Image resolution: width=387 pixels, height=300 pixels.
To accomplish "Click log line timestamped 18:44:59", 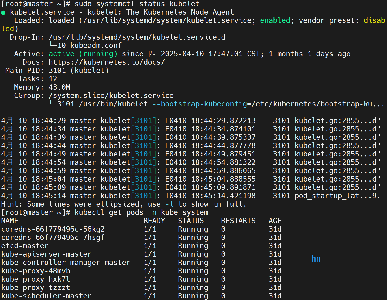I will click(x=191, y=170).
